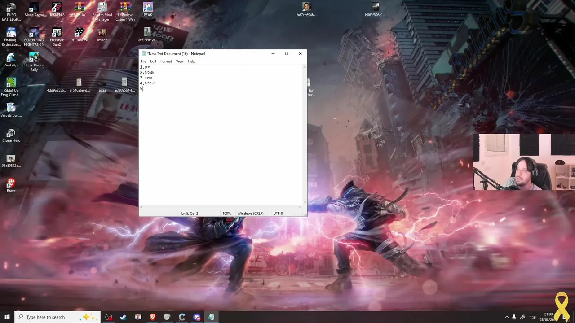
Task: Minimize the Notepad window
Action: (x=273, y=54)
